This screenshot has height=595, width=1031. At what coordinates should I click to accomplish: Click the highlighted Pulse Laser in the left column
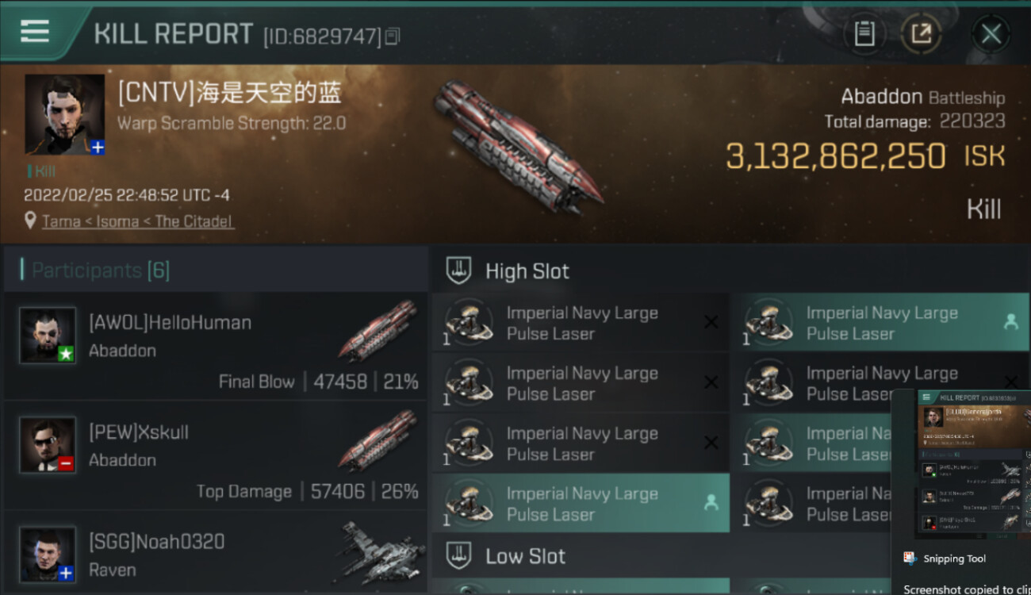click(x=581, y=504)
